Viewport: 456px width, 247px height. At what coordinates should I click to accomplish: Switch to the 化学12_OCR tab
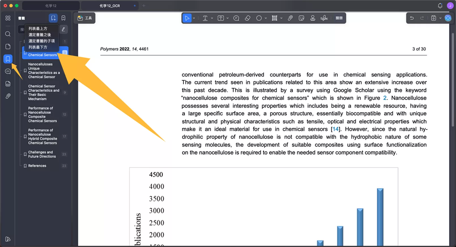click(110, 6)
